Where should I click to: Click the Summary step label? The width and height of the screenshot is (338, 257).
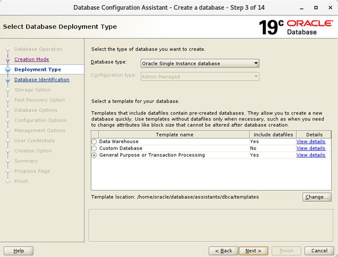26,161
